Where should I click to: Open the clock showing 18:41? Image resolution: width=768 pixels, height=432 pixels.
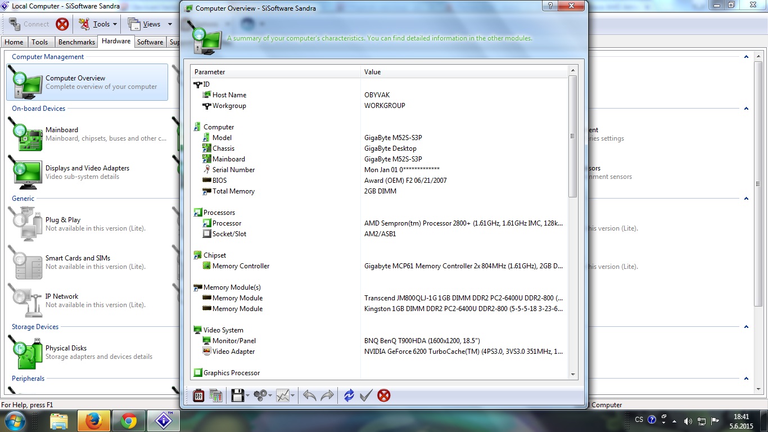pos(742,417)
